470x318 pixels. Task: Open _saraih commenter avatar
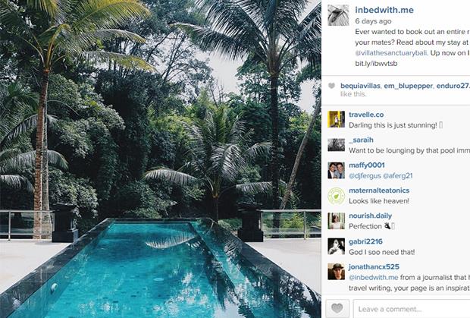336,145
